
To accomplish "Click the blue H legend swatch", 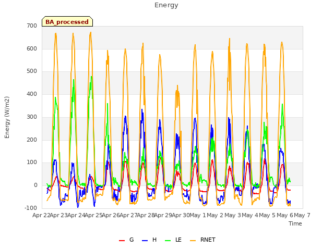I will pyautogui.click(x=145, y=241).
